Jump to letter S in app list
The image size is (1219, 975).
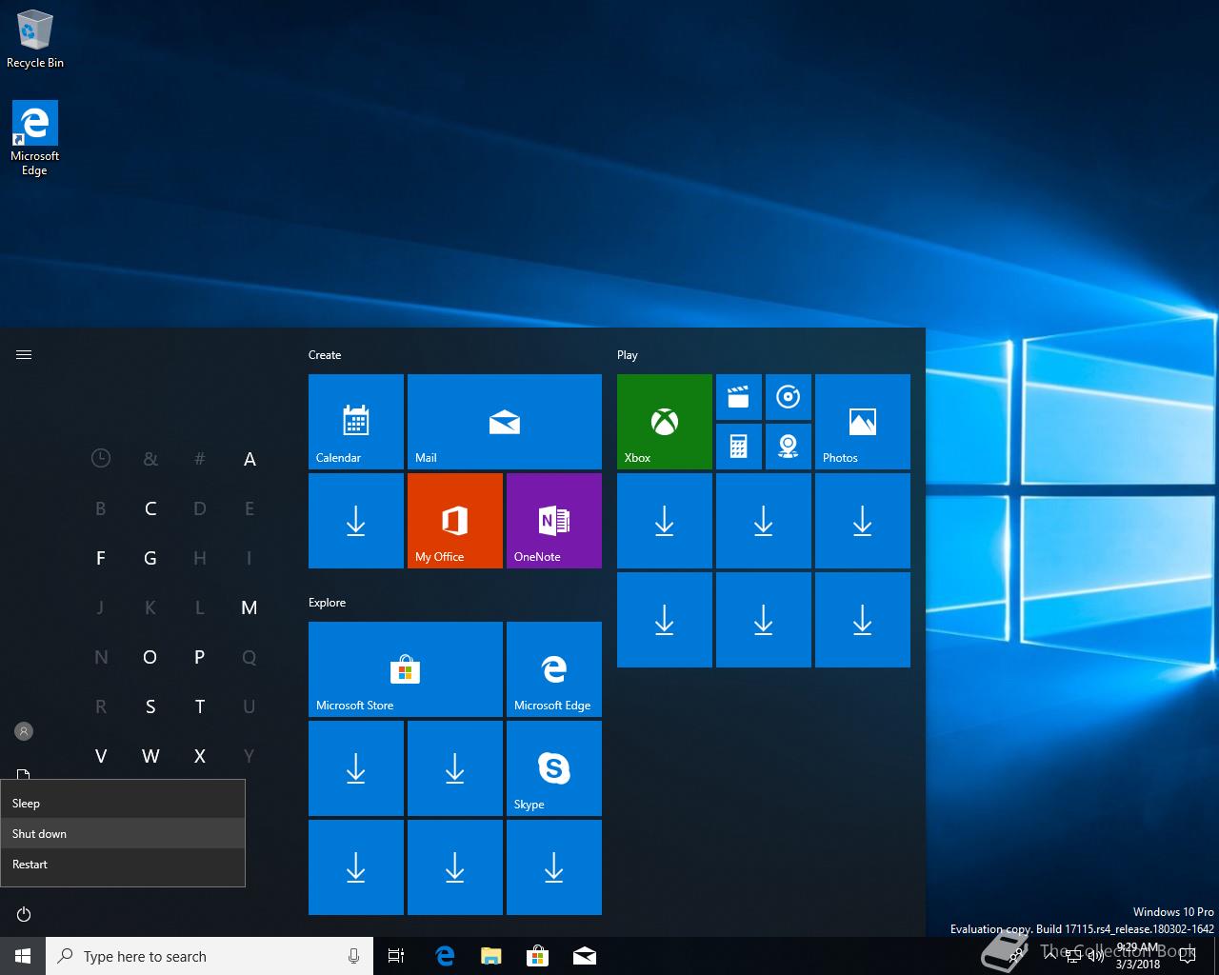[x=150, y=706]
